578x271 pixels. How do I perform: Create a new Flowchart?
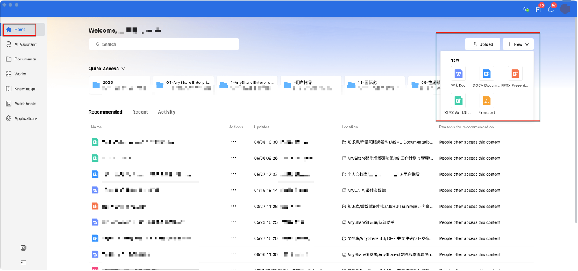click(x=486, y=101)
